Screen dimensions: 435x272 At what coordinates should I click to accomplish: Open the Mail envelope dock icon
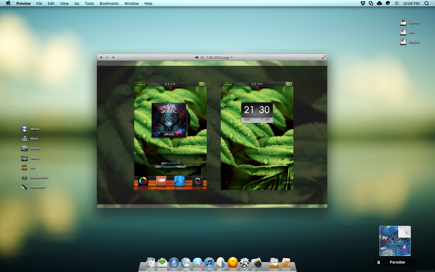pos(162,262)
